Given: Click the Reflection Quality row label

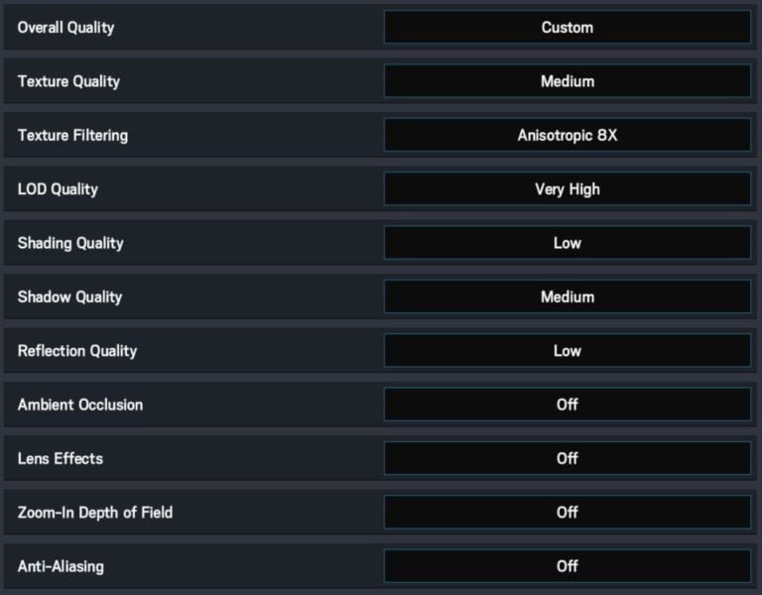Looking at the screenshot, I should coord(77,350).
